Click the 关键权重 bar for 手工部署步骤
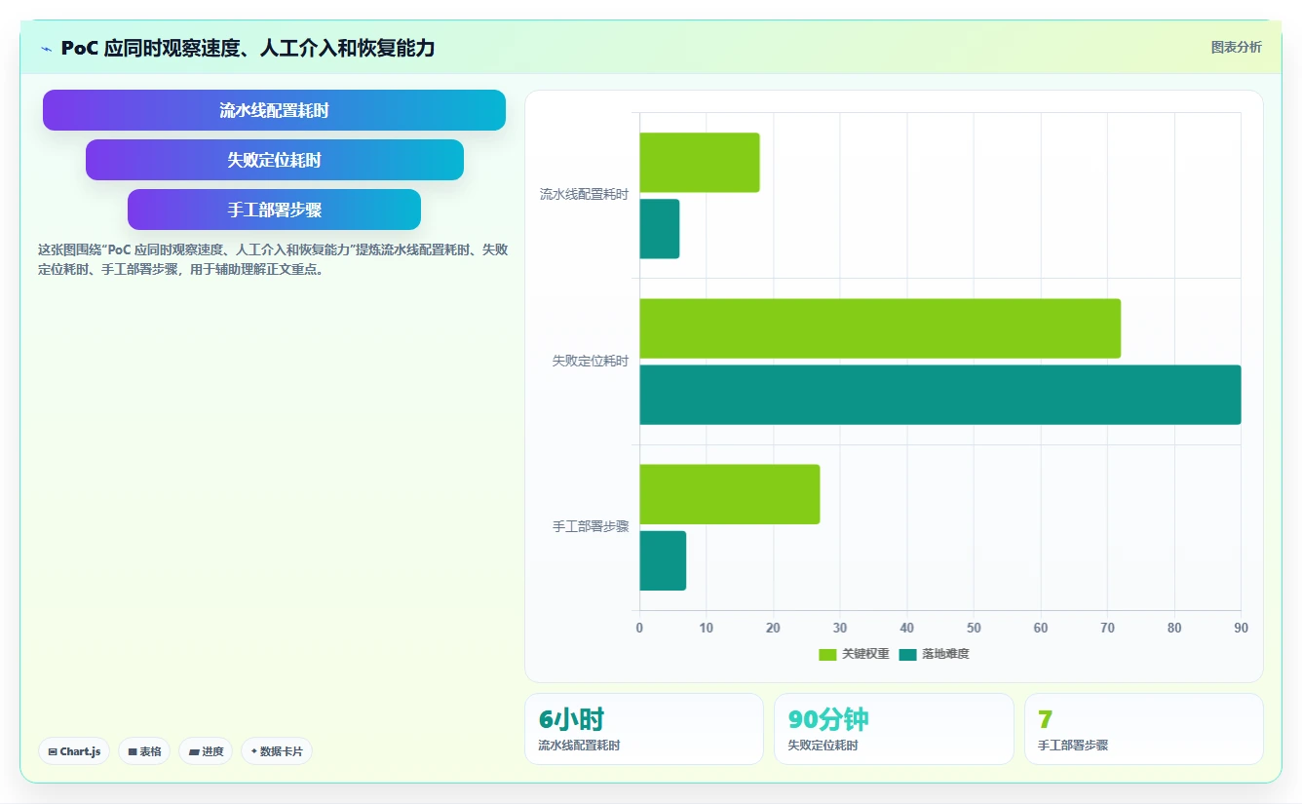The width and height of the screenshot is (1302, 804). (x=730, y=494)
